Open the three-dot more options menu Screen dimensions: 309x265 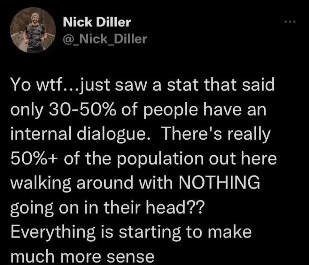(x=290, y=22)
